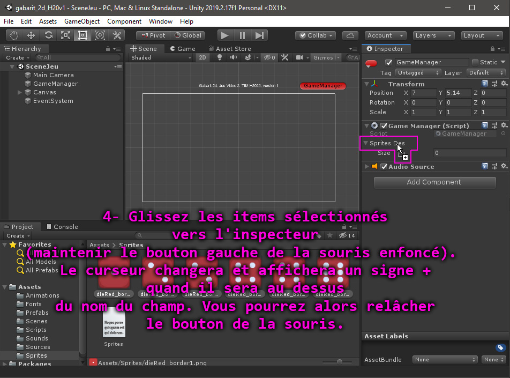
Task: Open the GameObject menu
Action: [82, 21]
